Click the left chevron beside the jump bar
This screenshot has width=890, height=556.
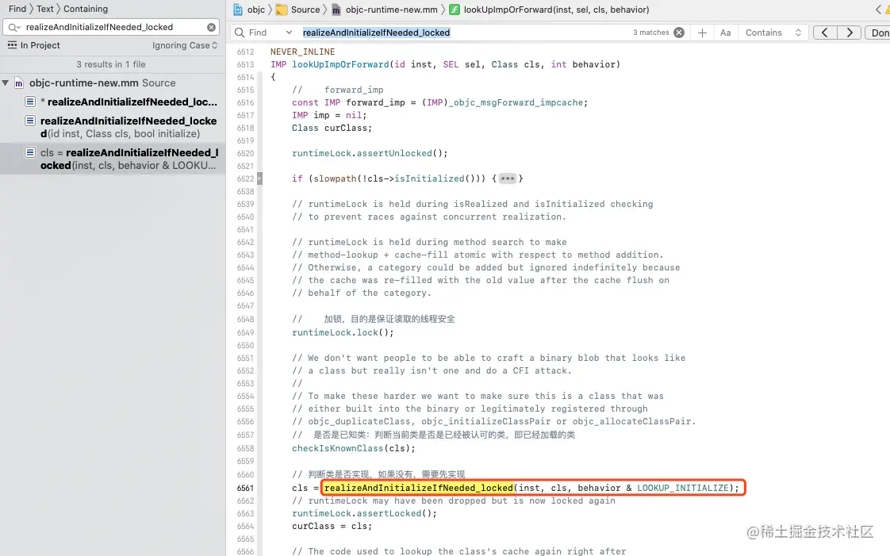coord(879,9)
